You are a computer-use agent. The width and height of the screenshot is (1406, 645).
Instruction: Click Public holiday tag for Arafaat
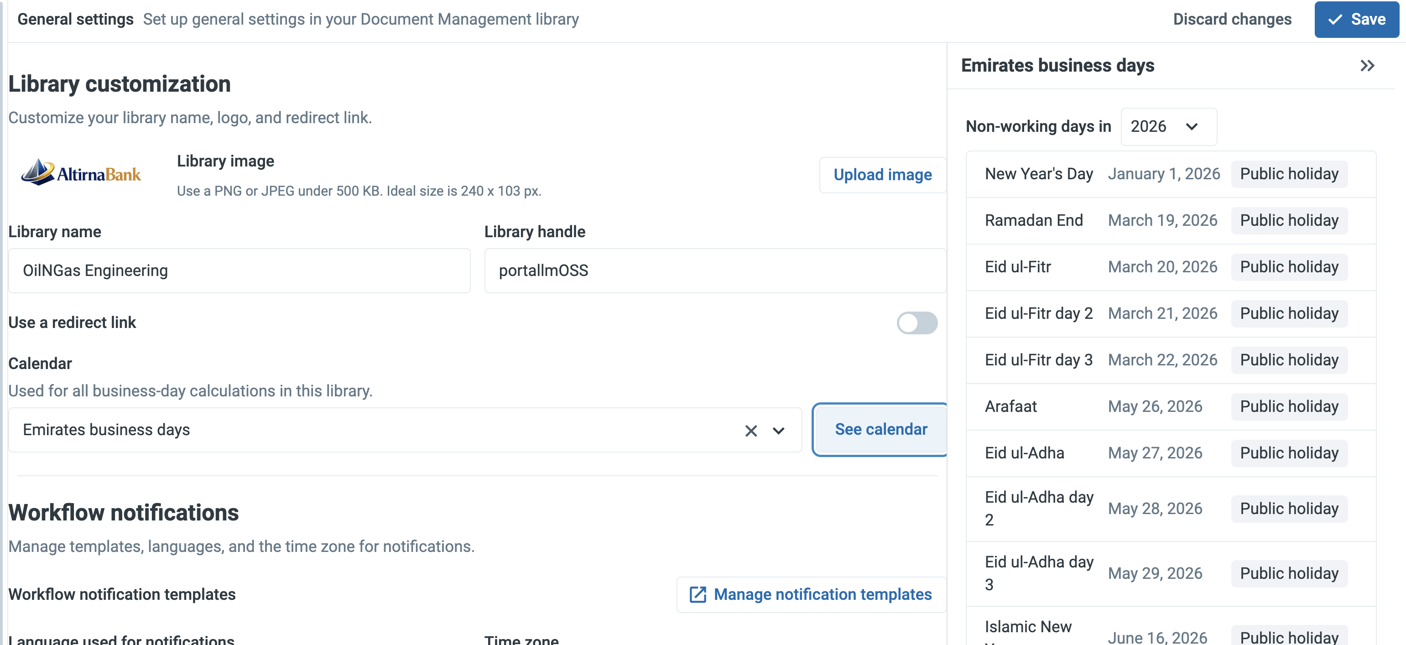1289,406
